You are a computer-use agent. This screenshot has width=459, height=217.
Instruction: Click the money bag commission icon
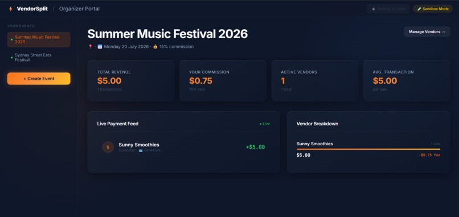[x=155, y=47]
